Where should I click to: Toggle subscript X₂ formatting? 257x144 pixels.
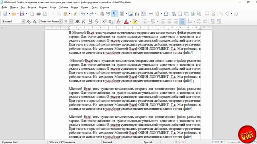pos(111,21)
